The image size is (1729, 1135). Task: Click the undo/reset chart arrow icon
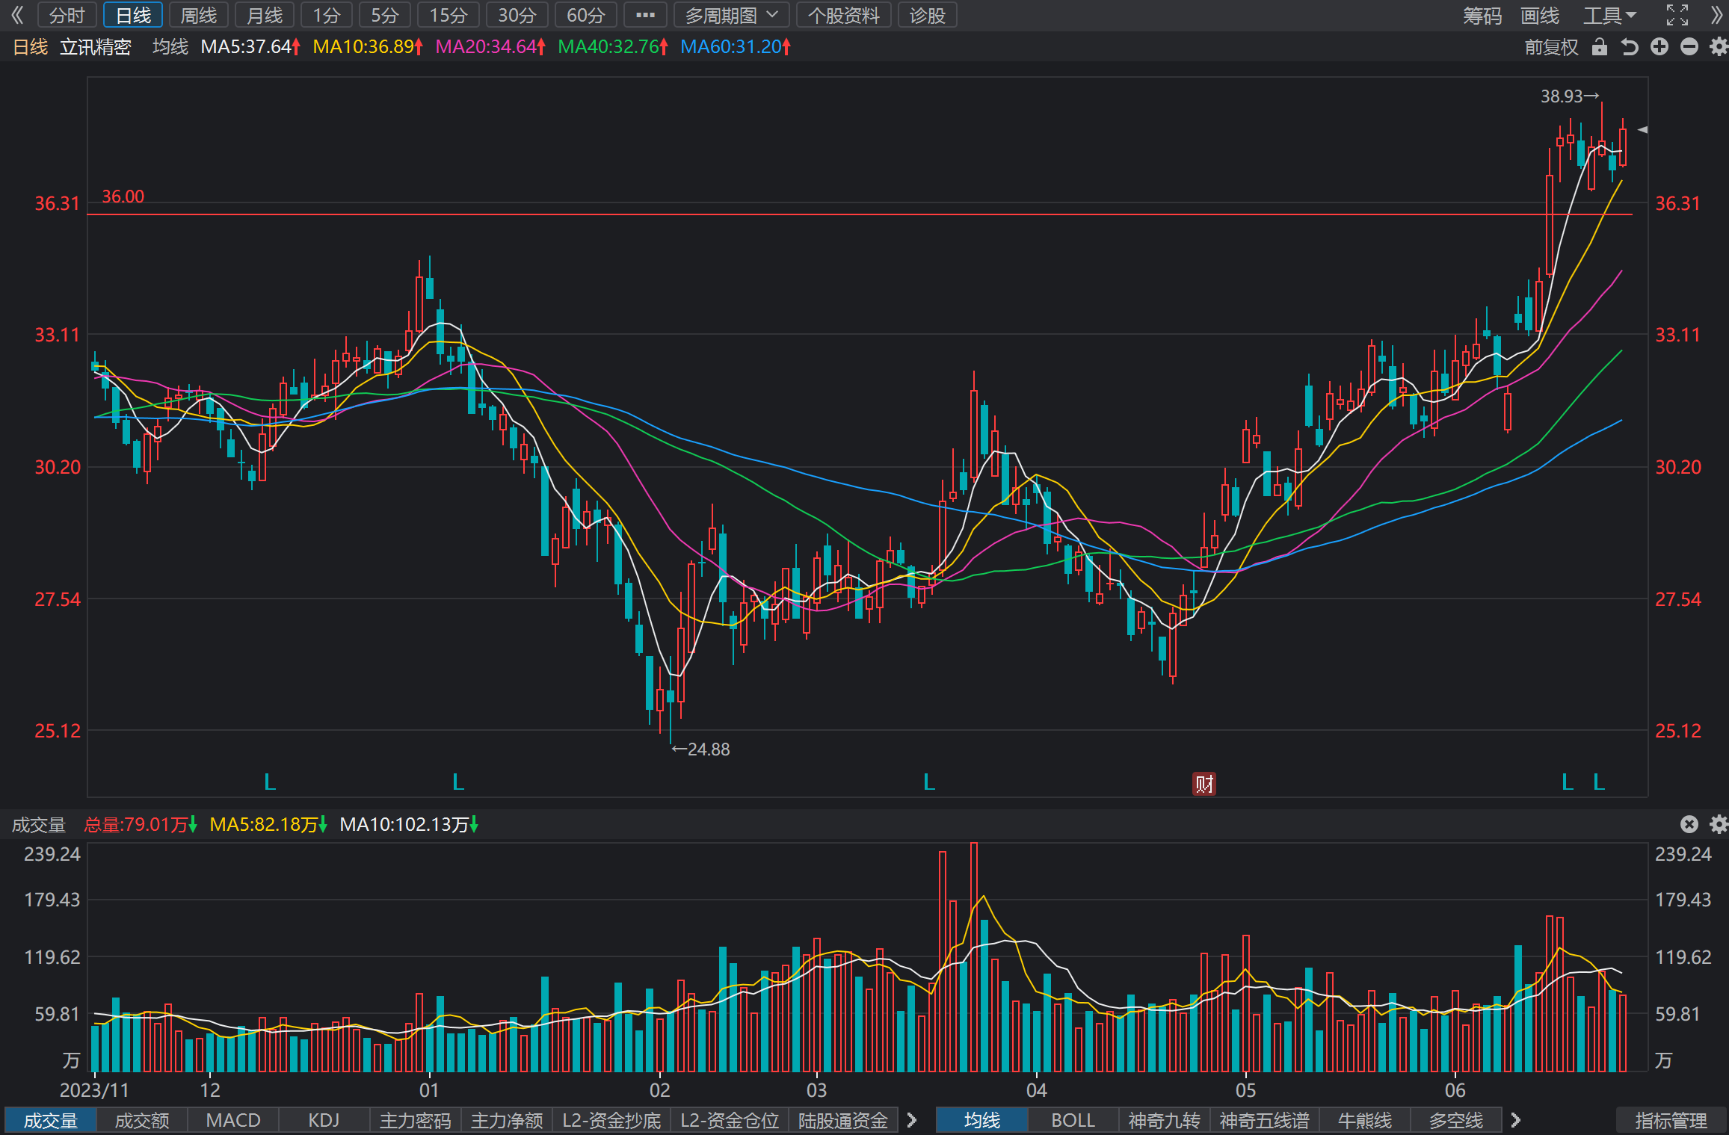click(x=1629, y=47)
